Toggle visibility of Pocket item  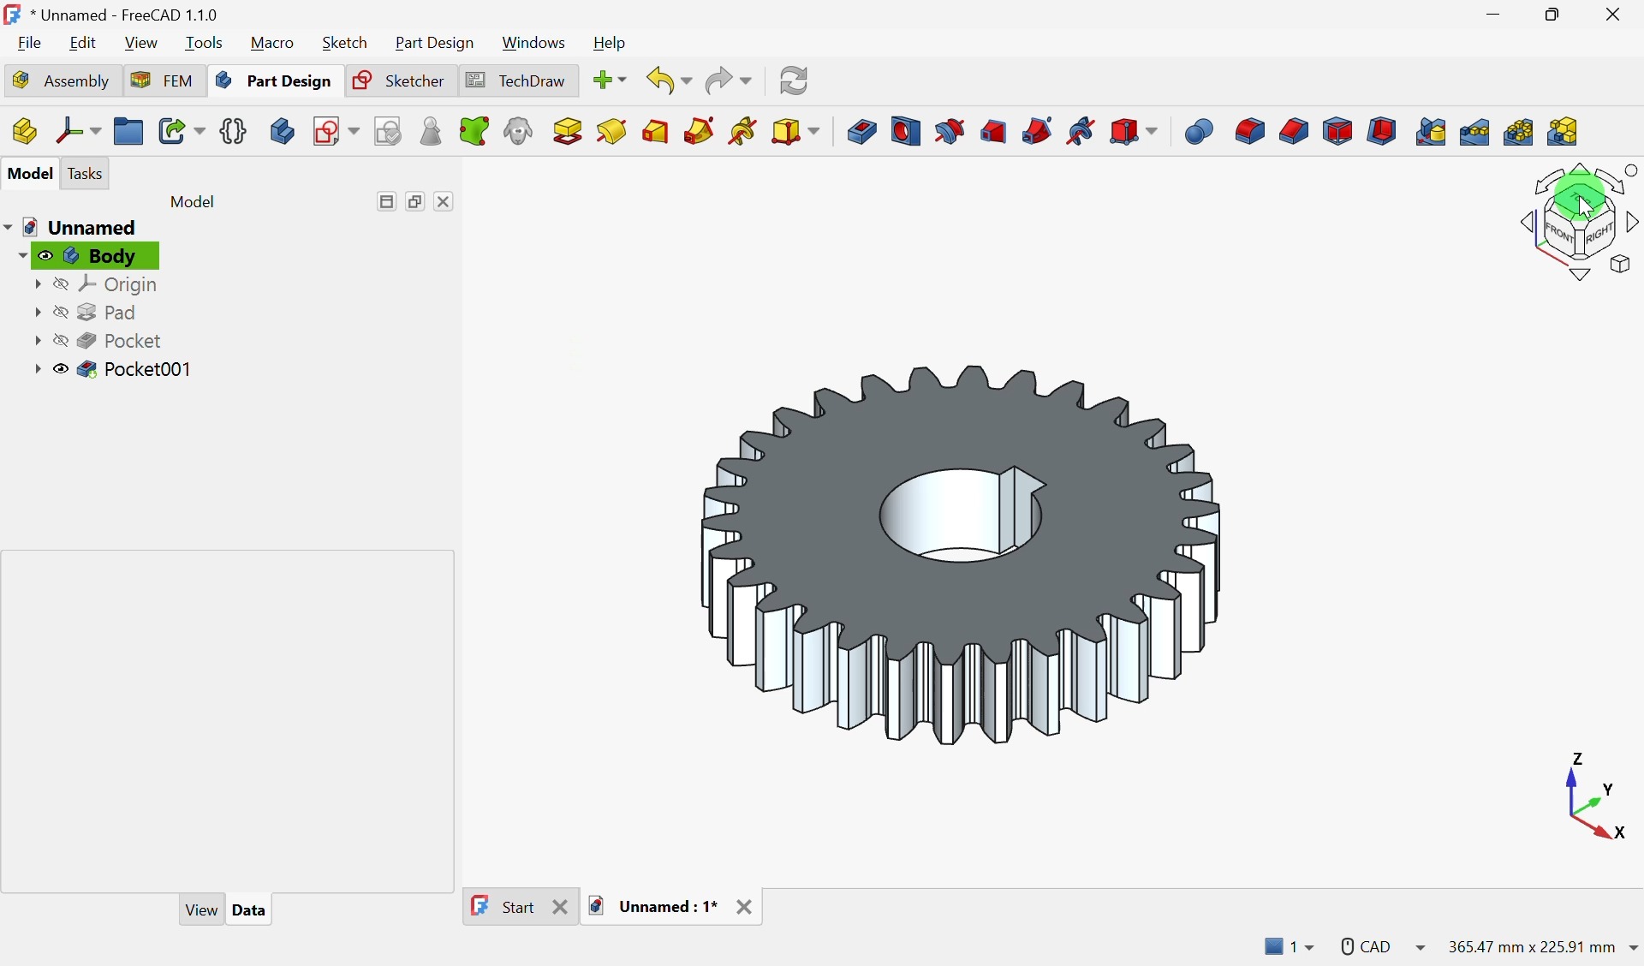click(61, 341)
